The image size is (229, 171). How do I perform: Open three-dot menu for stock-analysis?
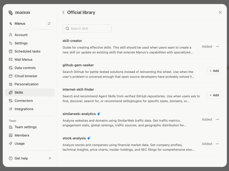click(217, 144)
